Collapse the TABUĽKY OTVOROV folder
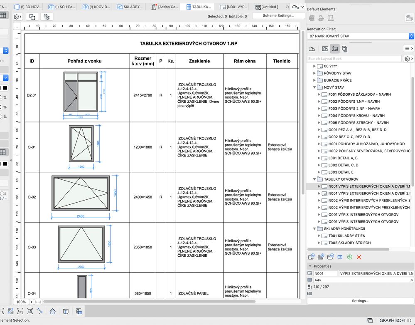Viewport: 415px width, 325px height. 314,179
